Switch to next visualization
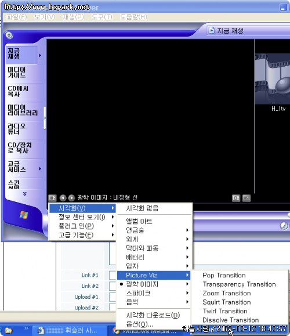The height and width of the screenshot is (336, 290). [x=71, y=198]
